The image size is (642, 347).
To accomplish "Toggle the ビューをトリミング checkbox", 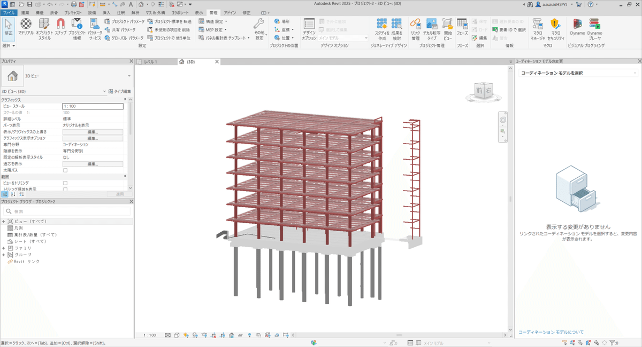I will [x=65, y=183].
